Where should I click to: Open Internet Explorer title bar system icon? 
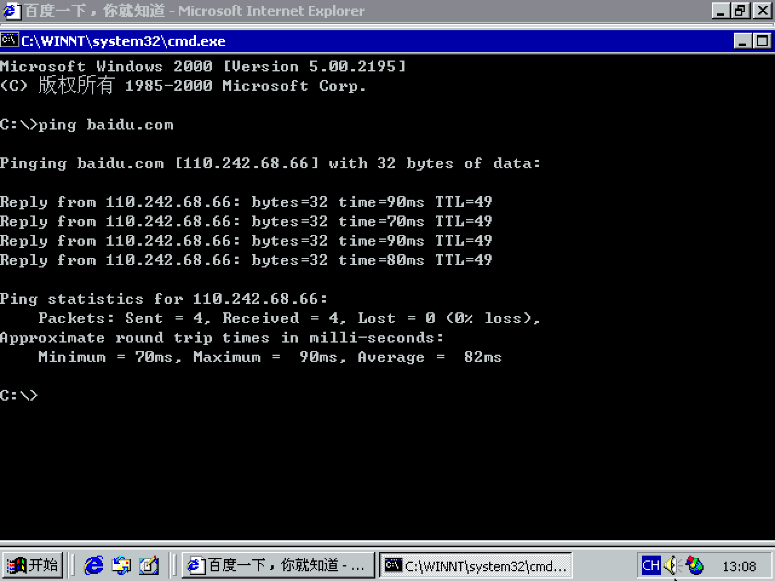[12, 11]
